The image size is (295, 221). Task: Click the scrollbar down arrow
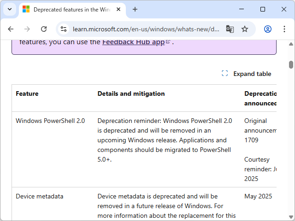click(291, 217)
